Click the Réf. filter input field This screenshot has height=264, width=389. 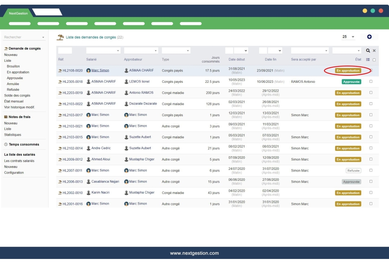[65, 51]
